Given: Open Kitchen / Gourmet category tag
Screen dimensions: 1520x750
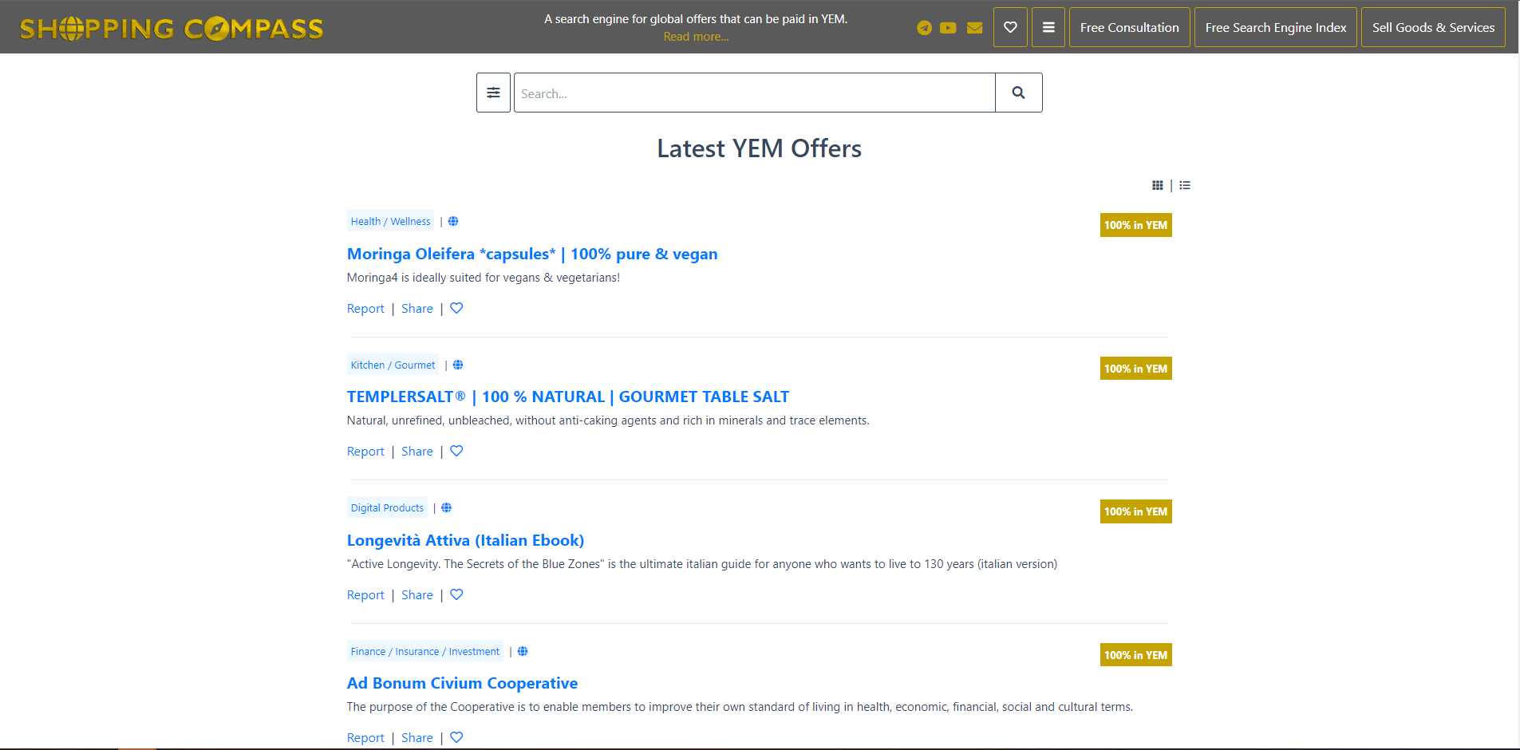Looking at the screenshot, I should [x=393, y=365].
